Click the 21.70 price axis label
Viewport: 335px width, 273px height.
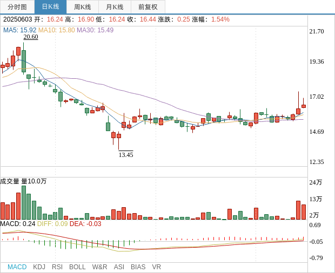[317, 31]
